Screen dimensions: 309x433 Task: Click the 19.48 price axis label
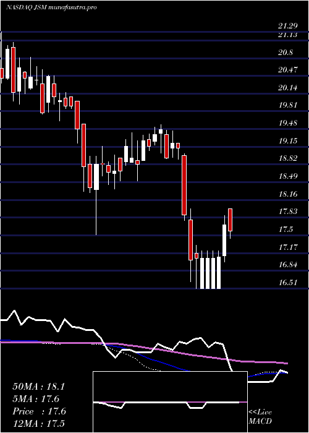288,122
